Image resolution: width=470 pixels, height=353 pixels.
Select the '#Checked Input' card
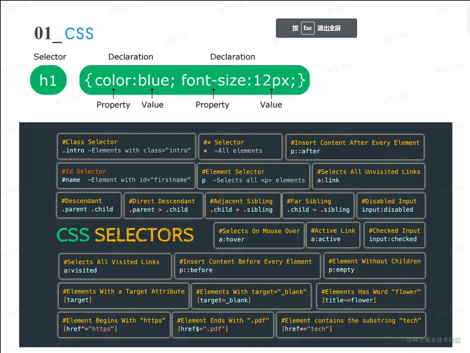click(x=394, y=235)
